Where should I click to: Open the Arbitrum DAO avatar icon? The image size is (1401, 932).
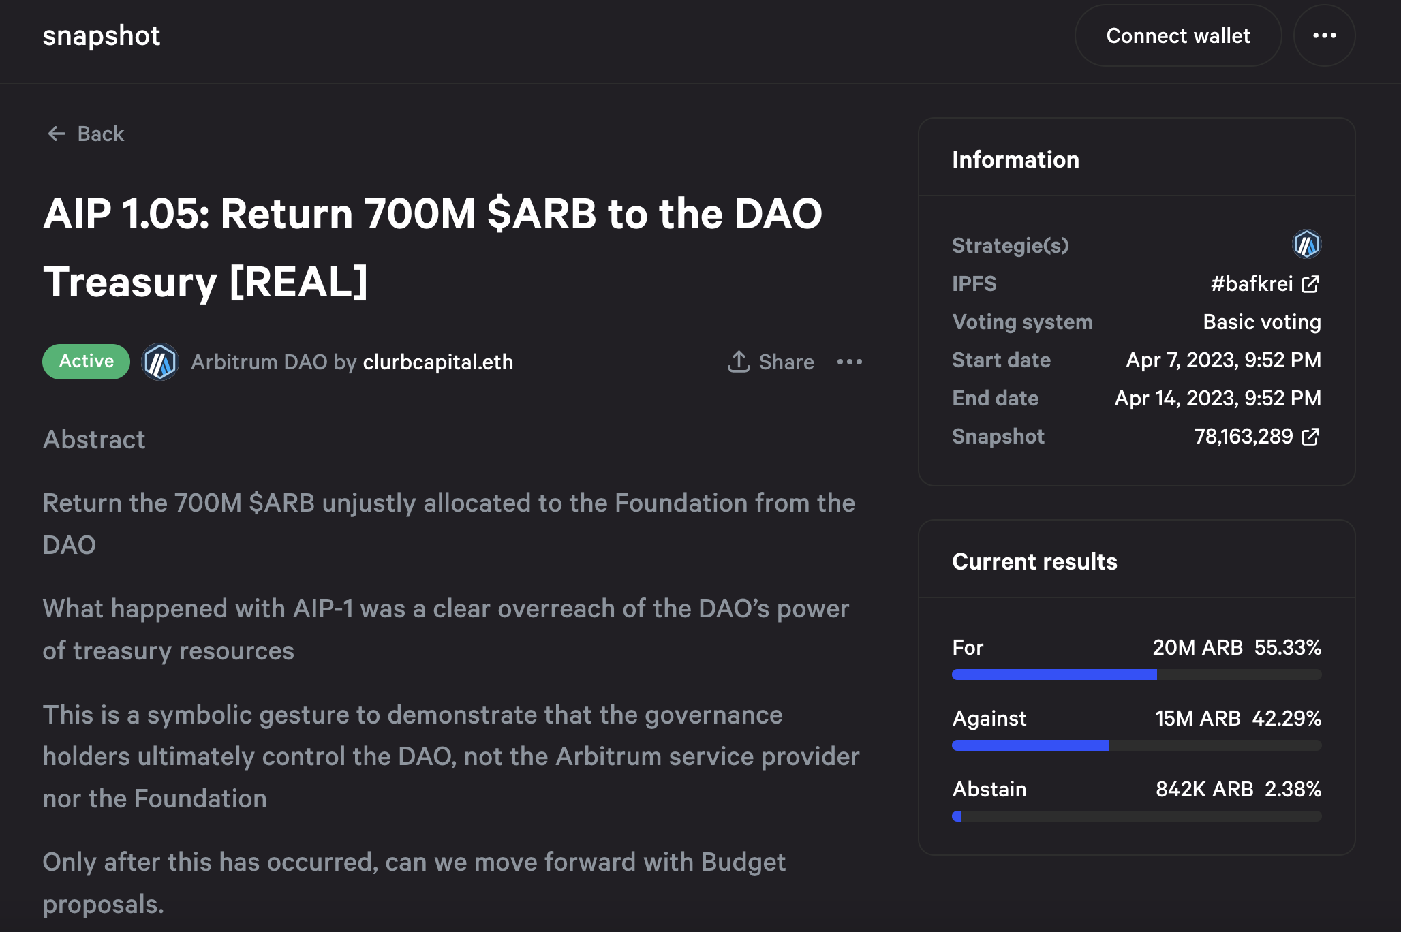coord(160,362)
